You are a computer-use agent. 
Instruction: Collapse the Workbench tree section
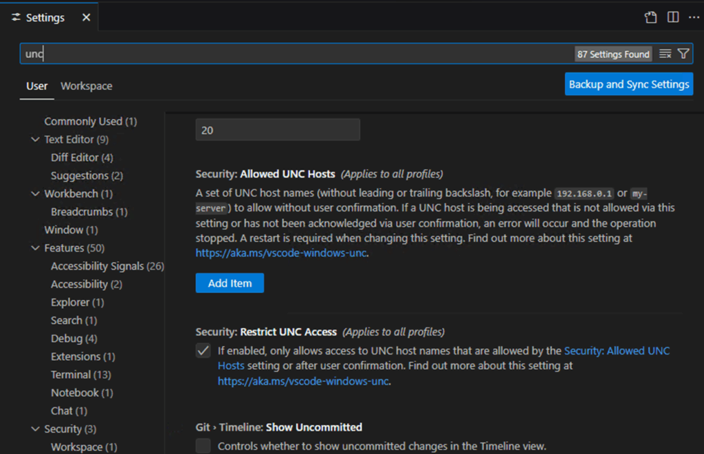point(36,194)
